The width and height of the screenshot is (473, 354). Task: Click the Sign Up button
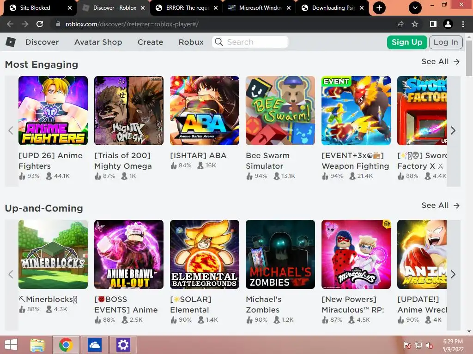[x=407, y=42]
